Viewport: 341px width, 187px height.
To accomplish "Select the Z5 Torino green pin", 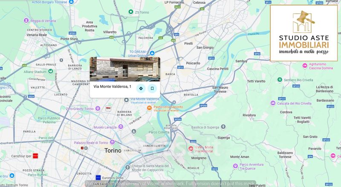I will tap(131, 12).
